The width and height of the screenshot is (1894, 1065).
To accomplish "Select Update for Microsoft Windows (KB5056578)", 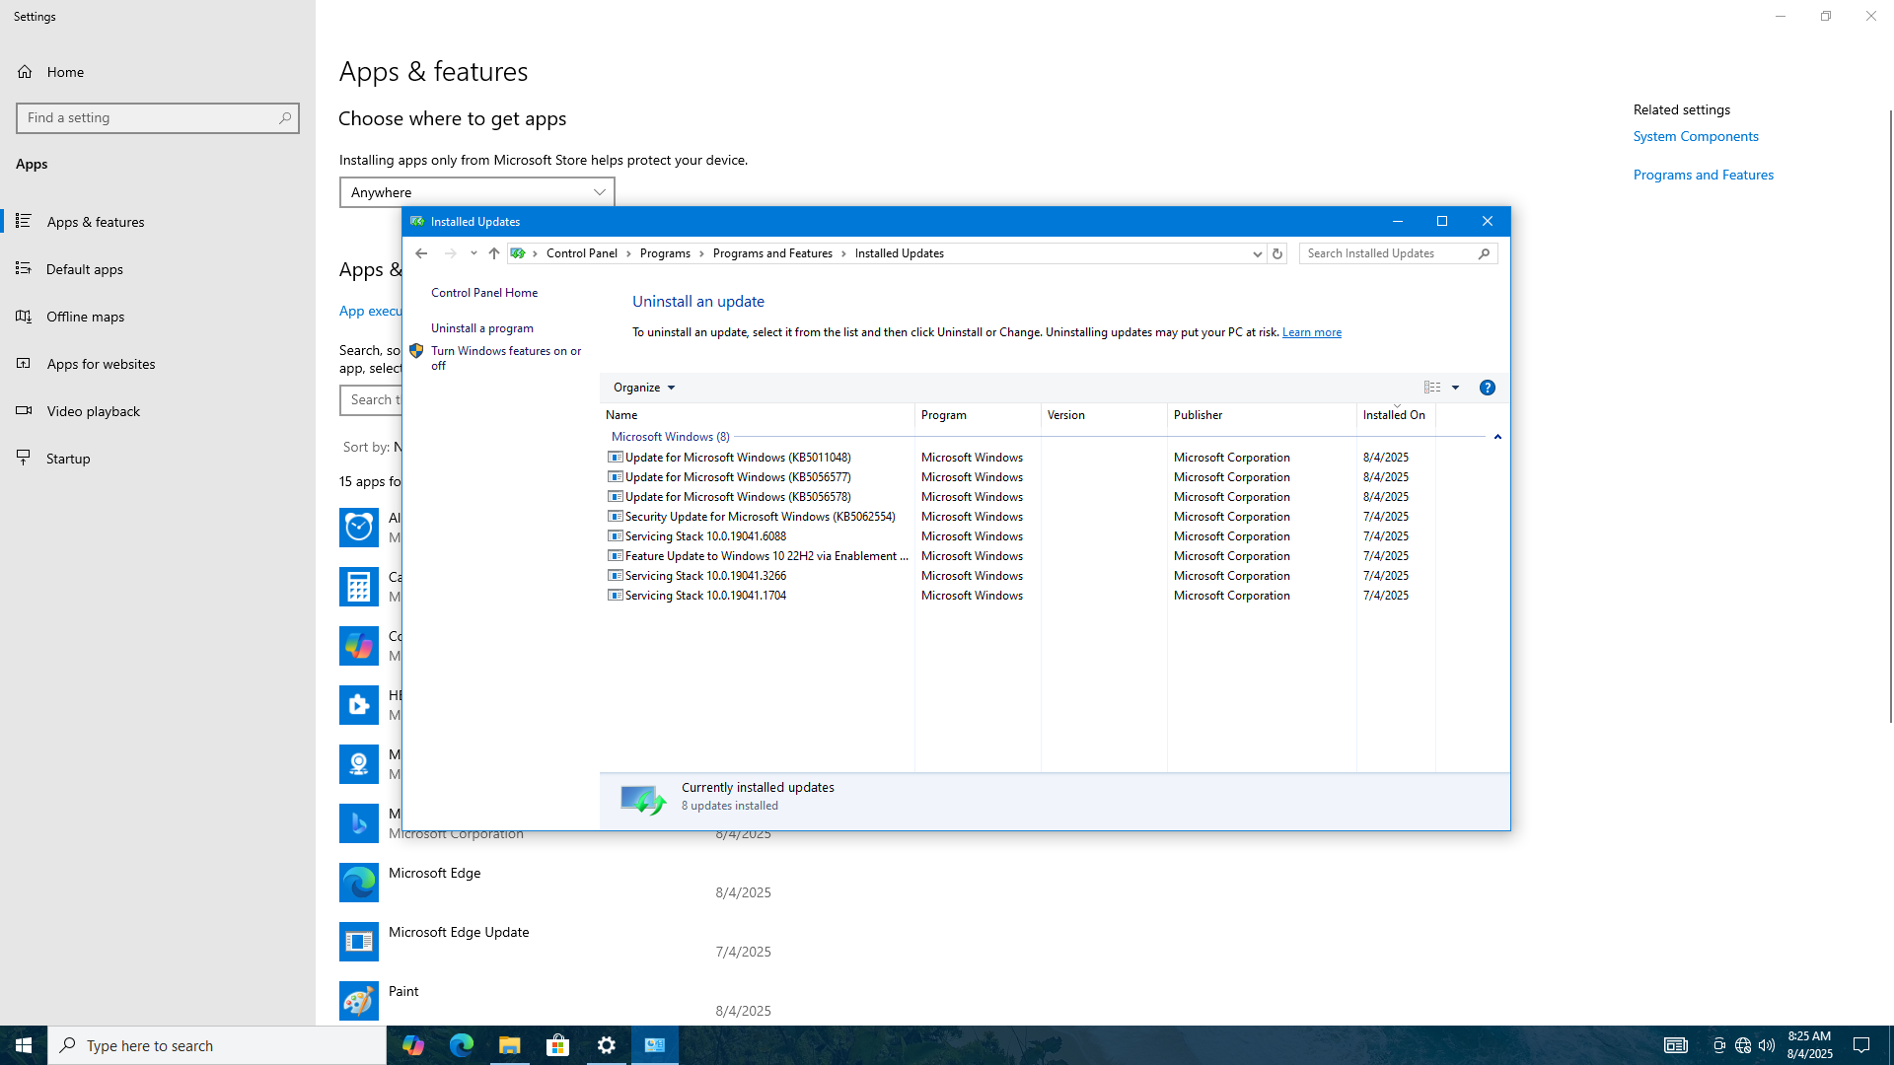I will click(1020, 497).
